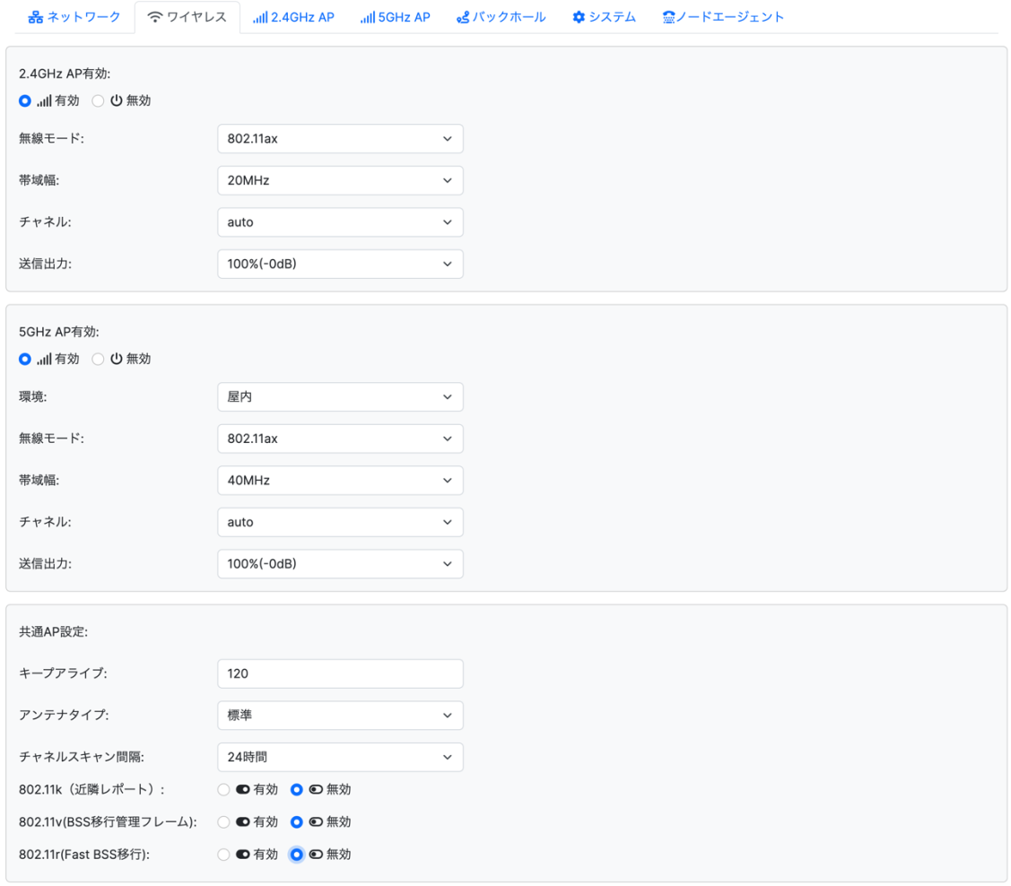Click toggle-on icon in 802.11r row
The width and height of the screenshot is (1011, 886).
click(243, 855)
